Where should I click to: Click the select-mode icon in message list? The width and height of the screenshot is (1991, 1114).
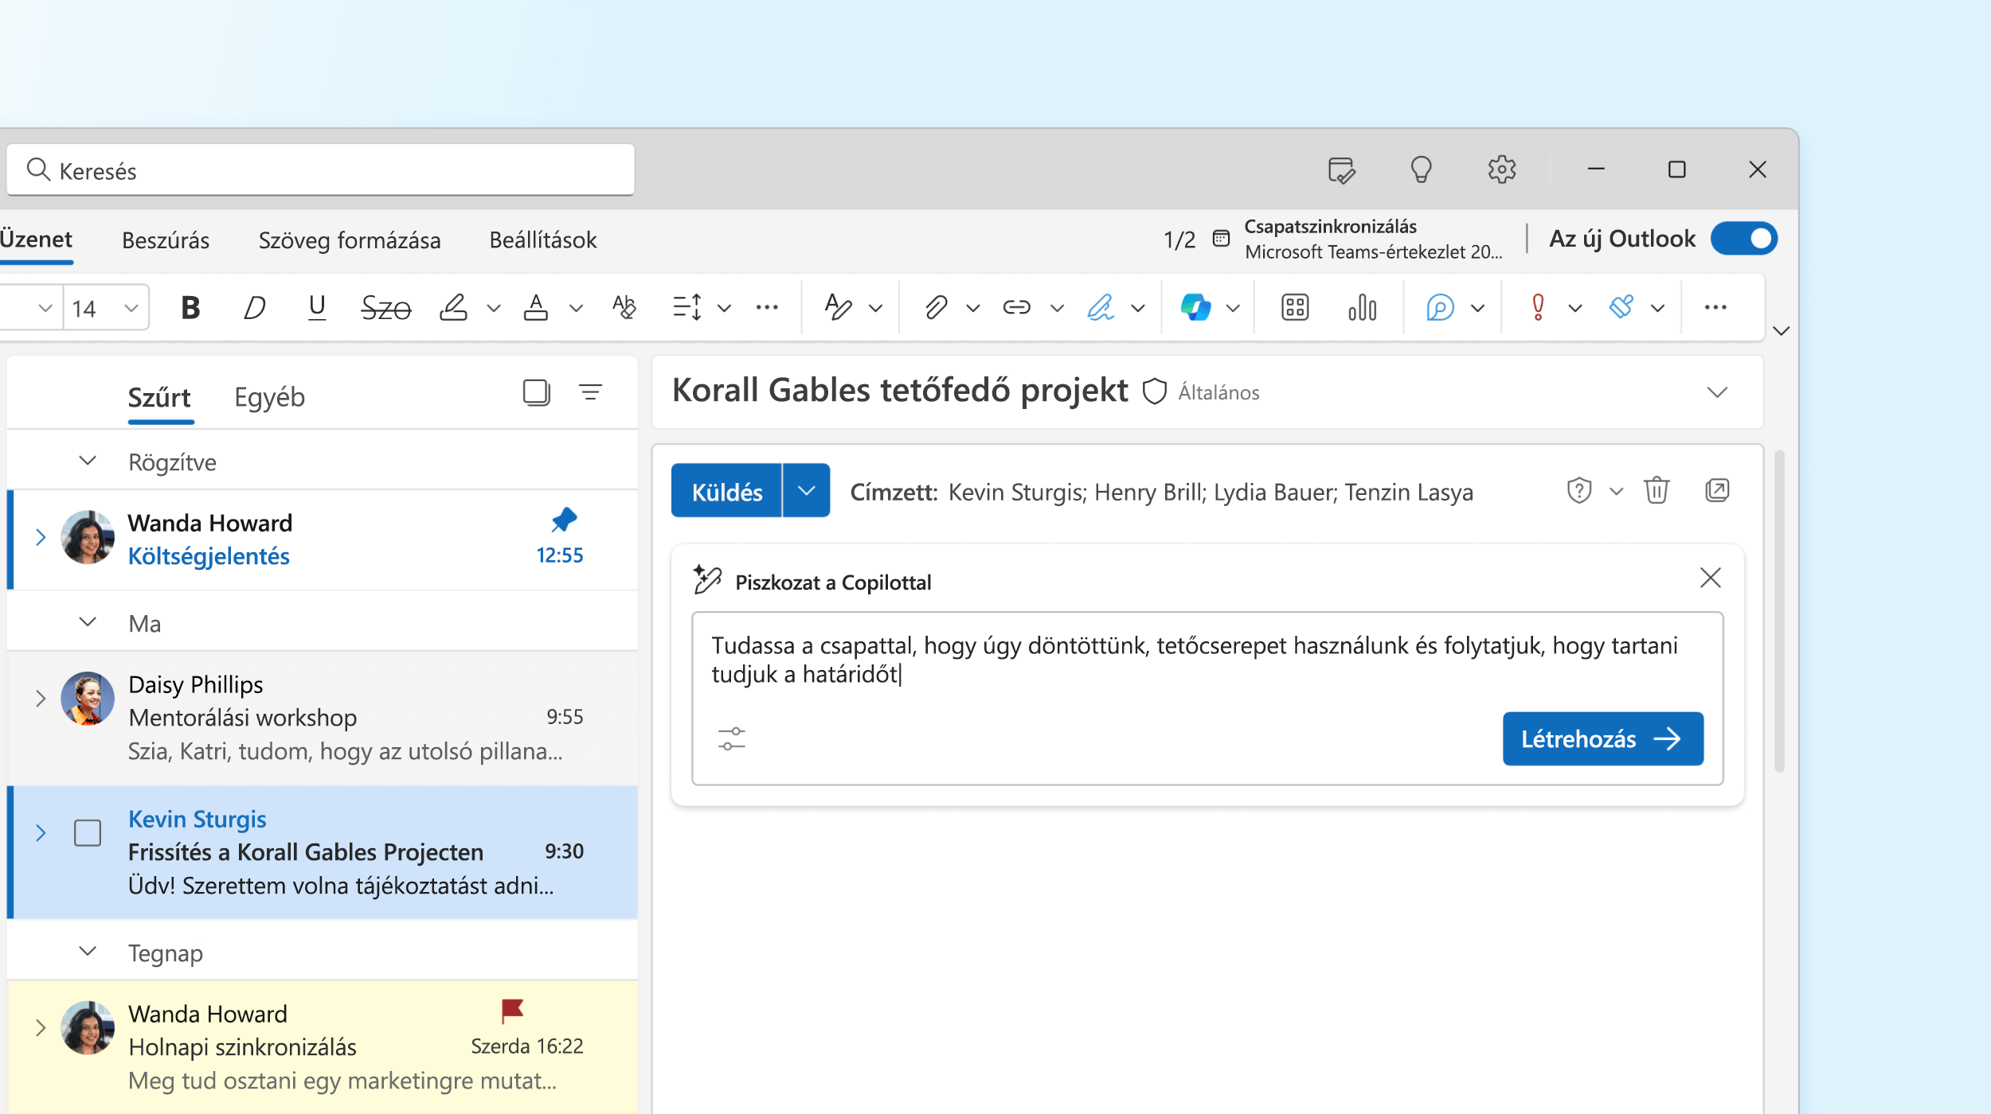pos(537,392)
